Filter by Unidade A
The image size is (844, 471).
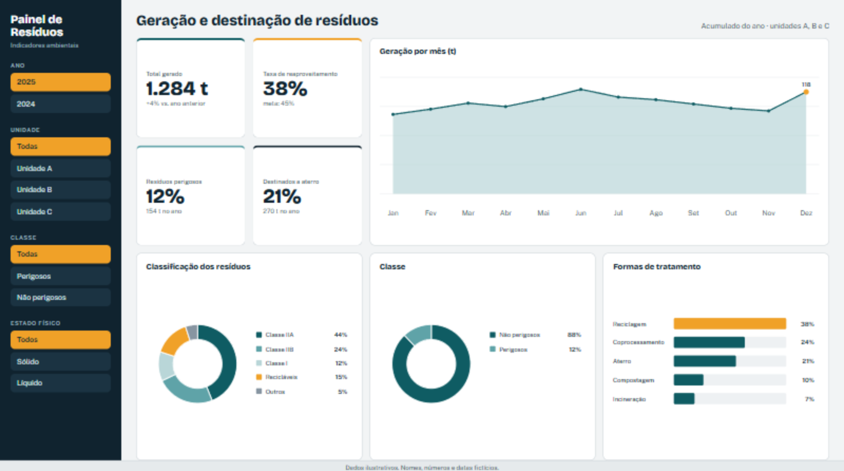61,168
